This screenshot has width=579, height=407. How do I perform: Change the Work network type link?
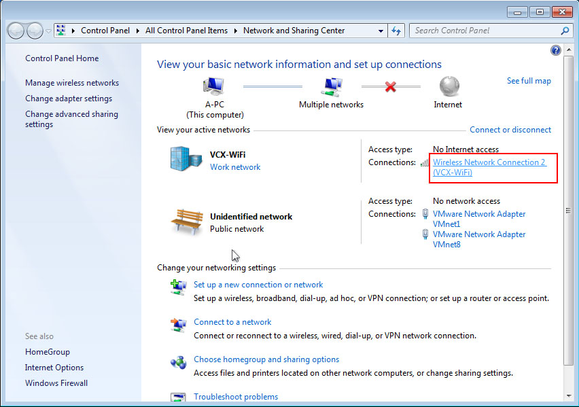pos(235,167)
